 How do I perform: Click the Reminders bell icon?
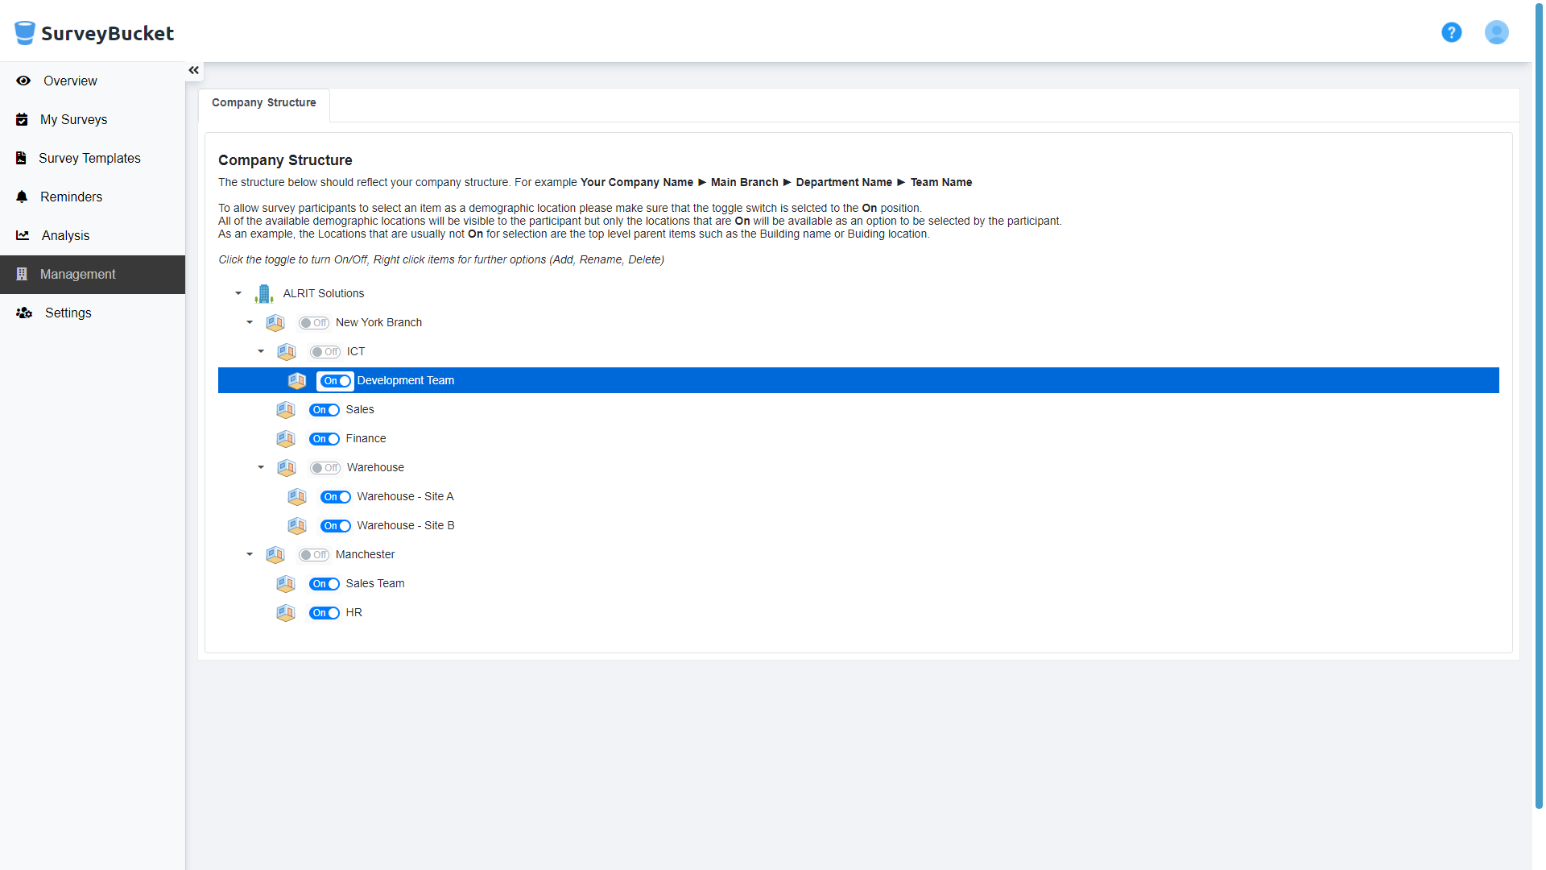(22, 197)
